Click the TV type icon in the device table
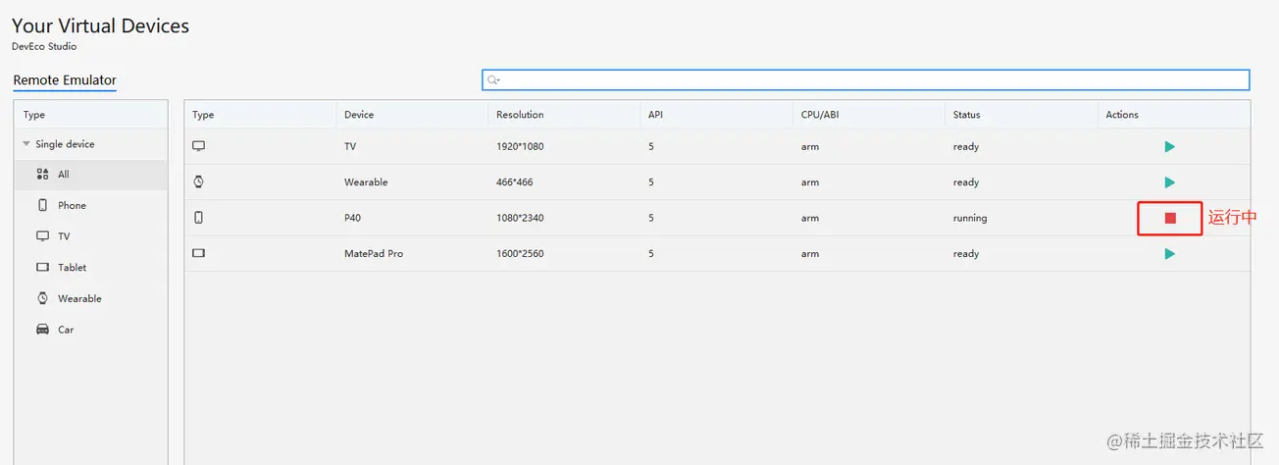Screen dimensions: 1279x465 199,146
